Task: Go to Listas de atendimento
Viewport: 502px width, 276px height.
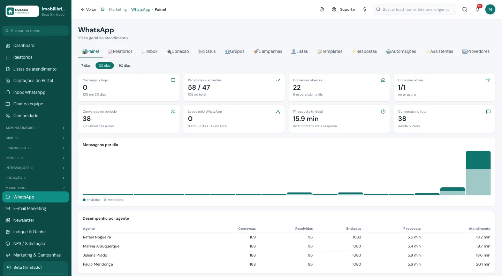Action: coord(36,69)
